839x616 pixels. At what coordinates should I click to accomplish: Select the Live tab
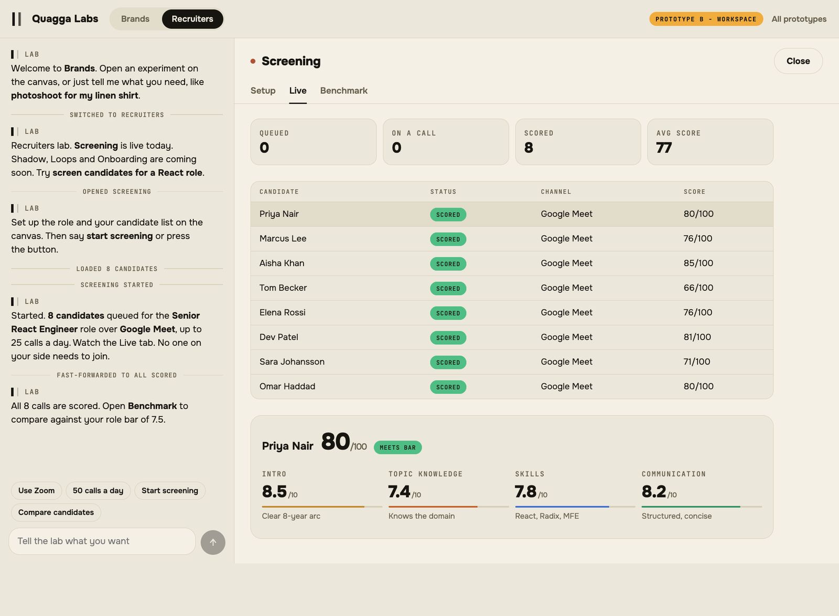point(298,91)
